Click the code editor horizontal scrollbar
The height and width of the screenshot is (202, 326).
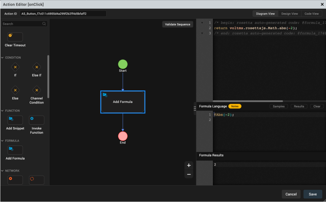point(248,101)
